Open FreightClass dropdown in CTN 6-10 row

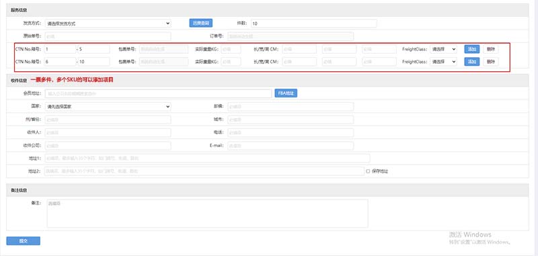coord(443,62)
